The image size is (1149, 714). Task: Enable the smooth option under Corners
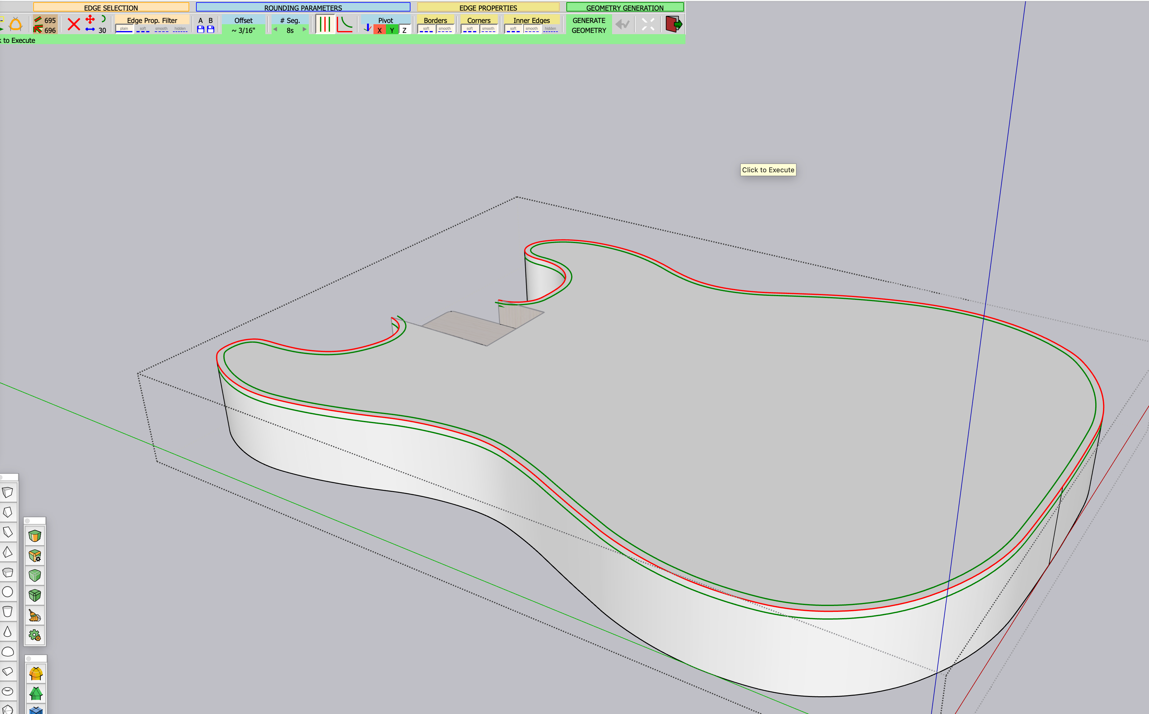pyautogui.click(x=488, y=29)
